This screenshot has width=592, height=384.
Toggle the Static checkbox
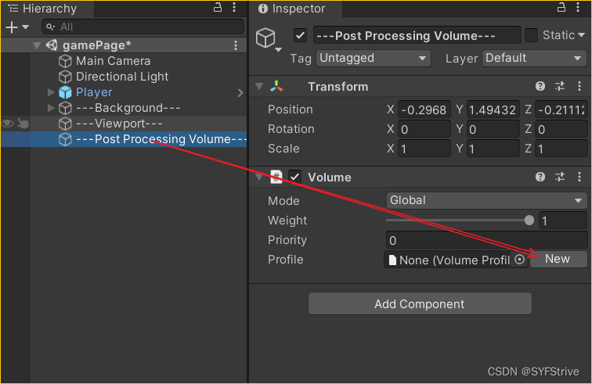tap(531, 35)
